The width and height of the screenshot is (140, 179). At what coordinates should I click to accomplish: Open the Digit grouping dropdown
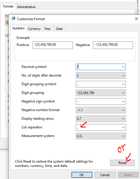[x=101, y=93]
